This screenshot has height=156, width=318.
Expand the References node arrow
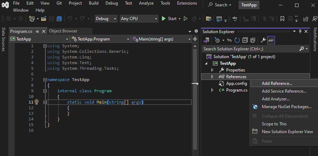pyautogui.click(x=212, y=77)
